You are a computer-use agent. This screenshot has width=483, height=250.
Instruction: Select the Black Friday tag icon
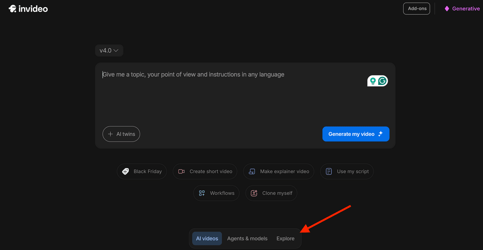coord(126,171)
